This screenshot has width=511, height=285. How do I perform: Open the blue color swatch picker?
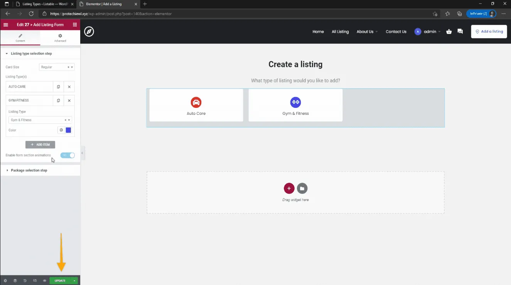pos(68,130)
